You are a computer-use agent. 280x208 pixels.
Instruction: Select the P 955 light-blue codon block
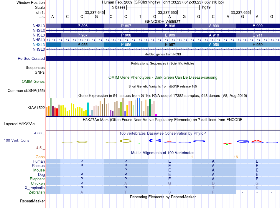tap(83, 45)
